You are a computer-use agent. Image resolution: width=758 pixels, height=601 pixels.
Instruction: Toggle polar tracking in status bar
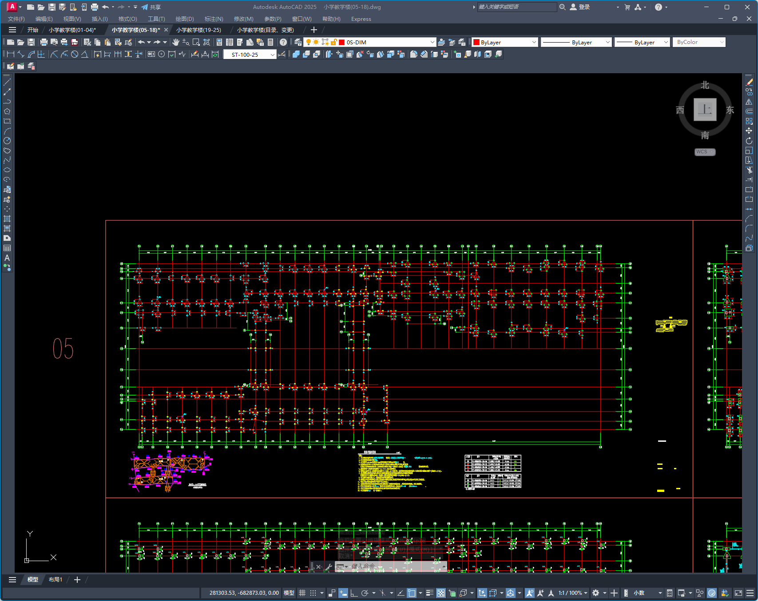point(365,593)
